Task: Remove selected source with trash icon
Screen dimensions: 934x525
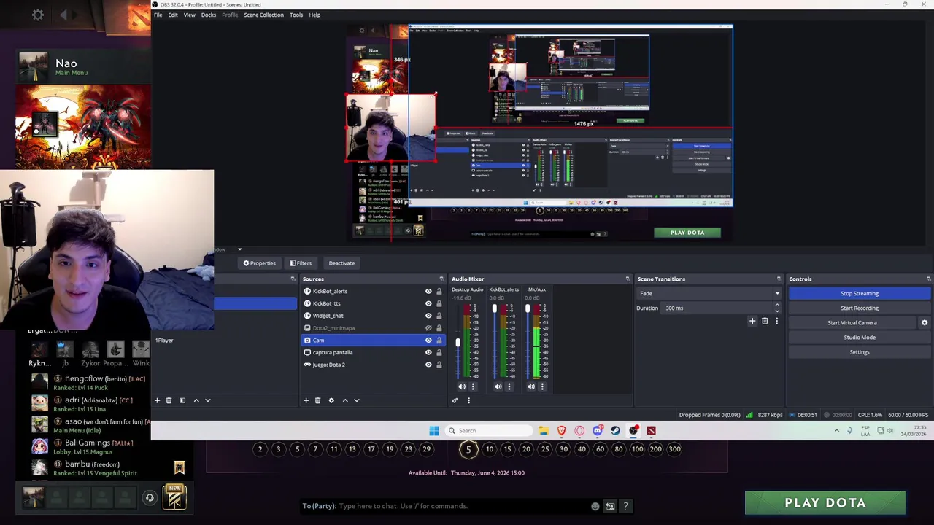Action: click(x=317, y=400)
